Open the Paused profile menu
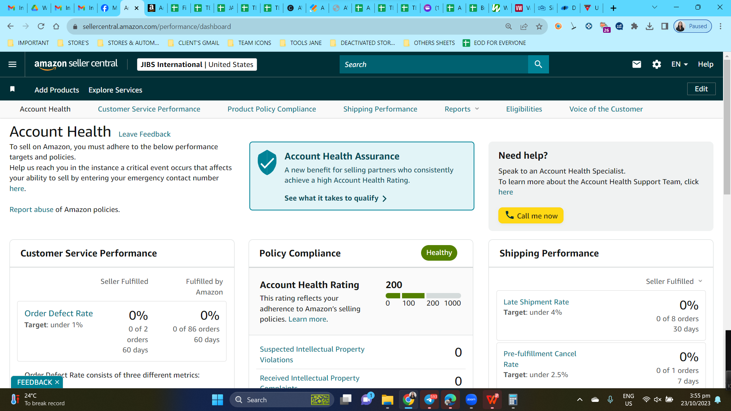This screenshot has width=731, height=411. [693, 26]
